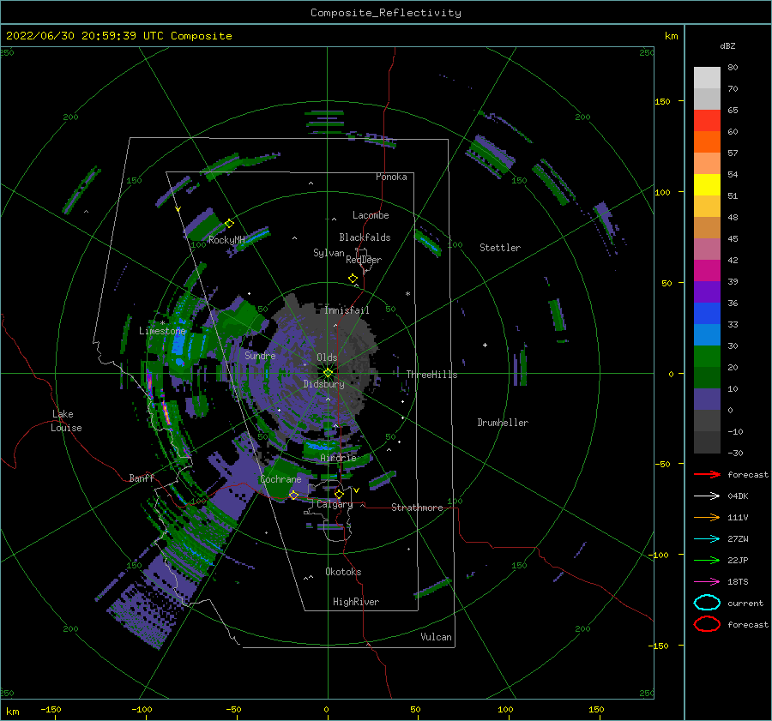The width and height of the screenshot is (772, 721).
Task: Pick the orange 57–60 dBZ swatch
Action: tap(707, 141)
